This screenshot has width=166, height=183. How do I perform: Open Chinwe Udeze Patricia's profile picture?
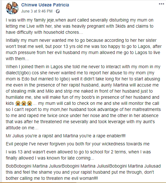pos(12,8)
